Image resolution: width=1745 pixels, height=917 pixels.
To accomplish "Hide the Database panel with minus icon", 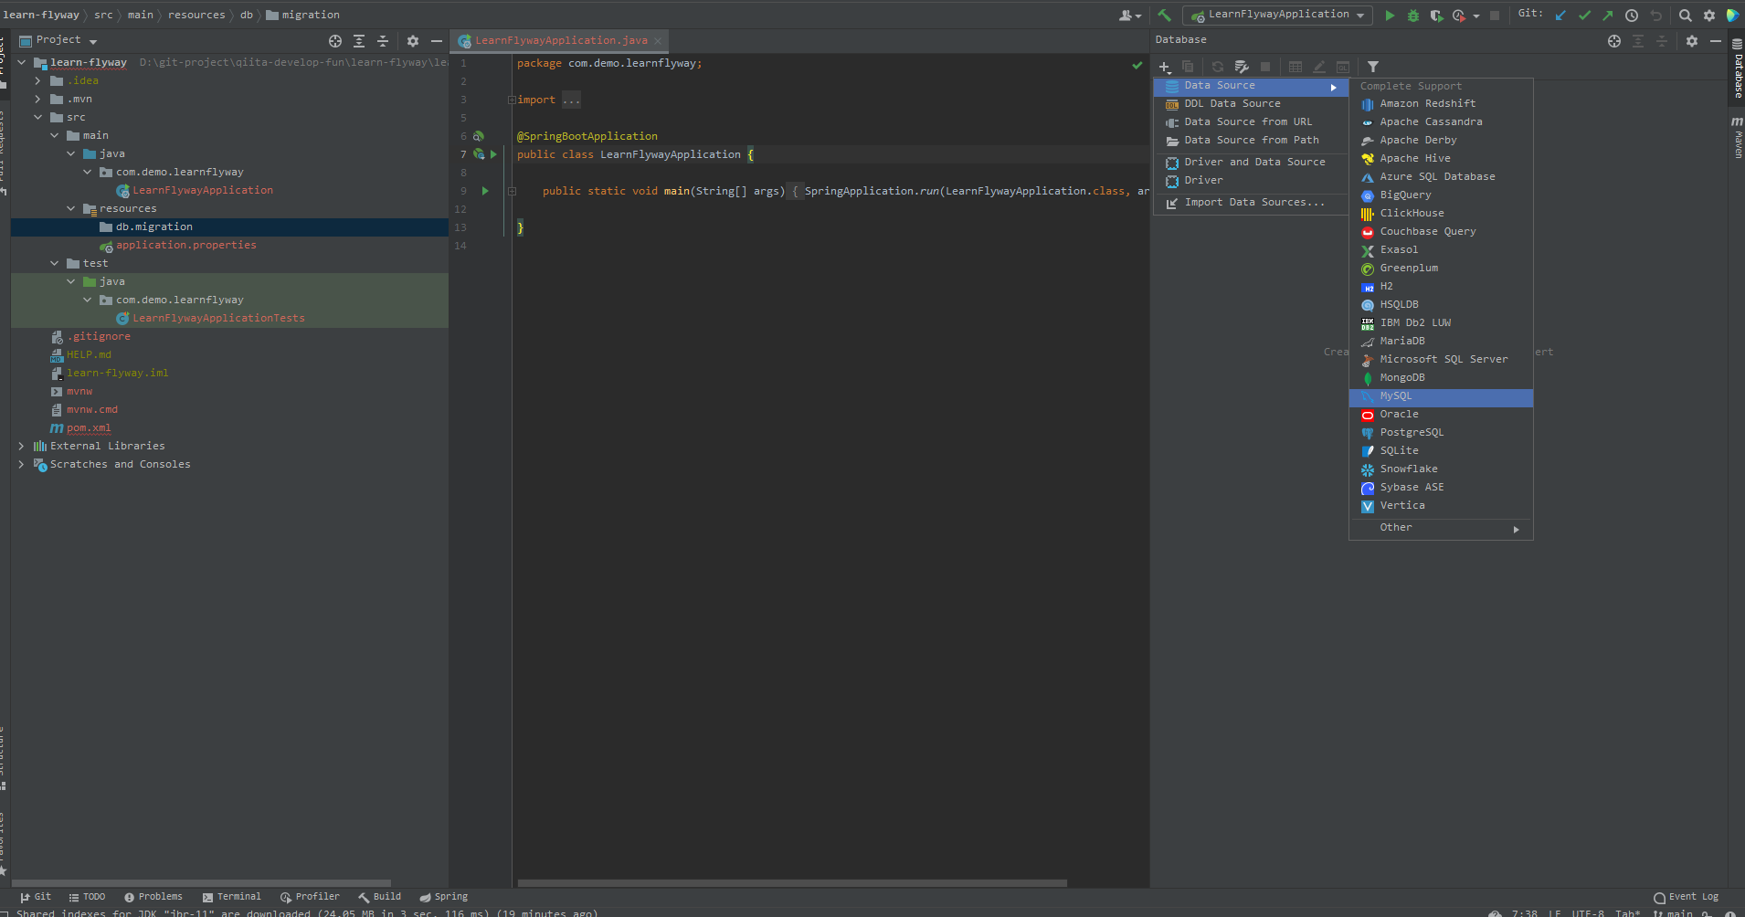I will click(x=1716, y=41).
